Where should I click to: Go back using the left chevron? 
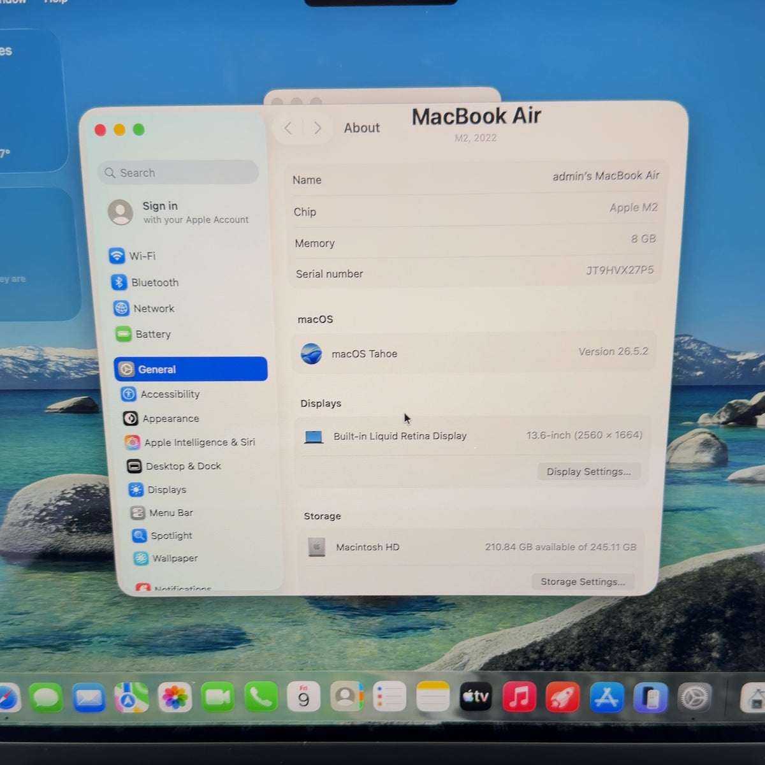(288, 128)
